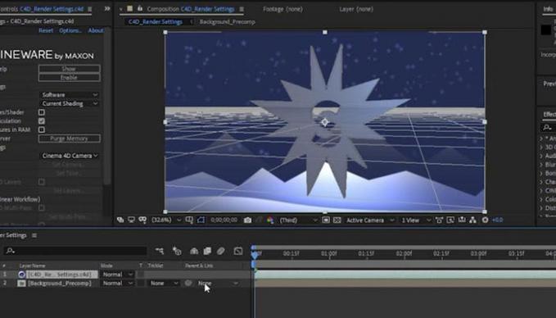Image resolution: width=556 pixels, height=318 pixels.
Task: Click the About link
Action: point(96,30)
